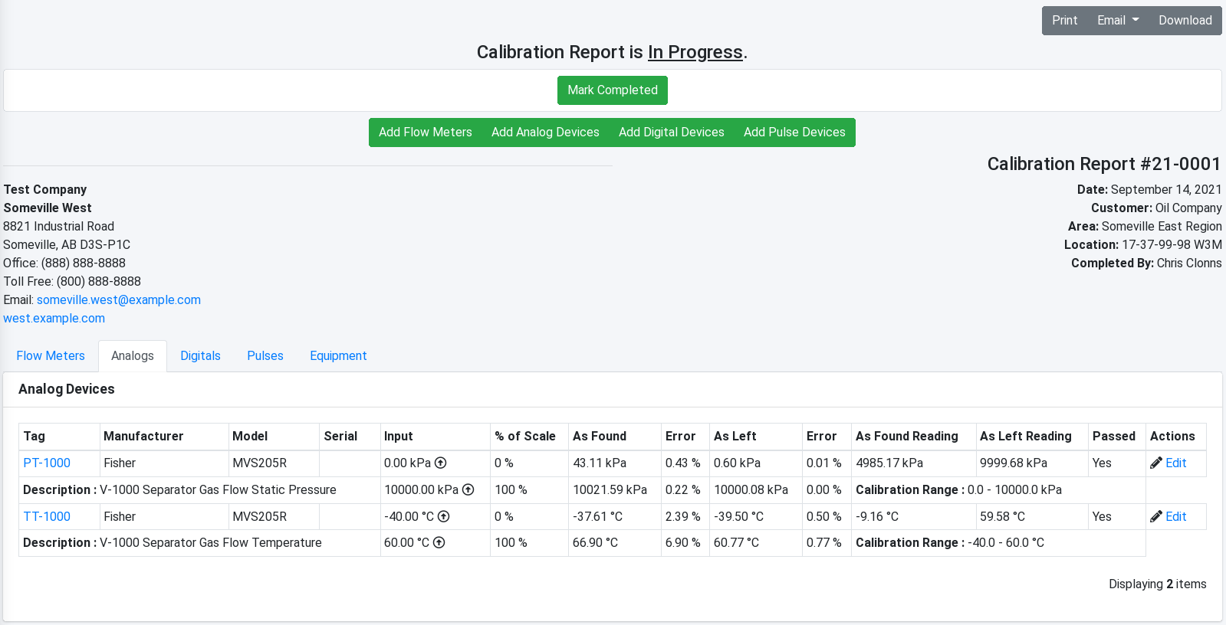Open the TT-1000 tag link

coord(47,516)
